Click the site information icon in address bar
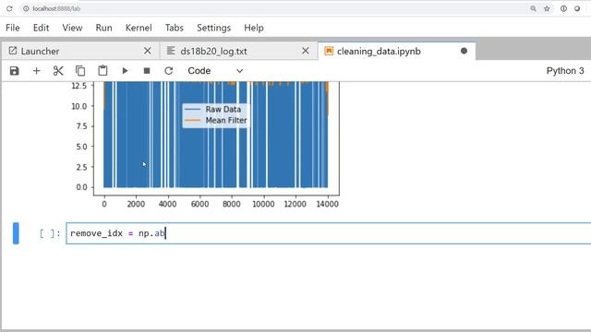The height and width of the screenshot is (332, 591). [x=26, y=8]
